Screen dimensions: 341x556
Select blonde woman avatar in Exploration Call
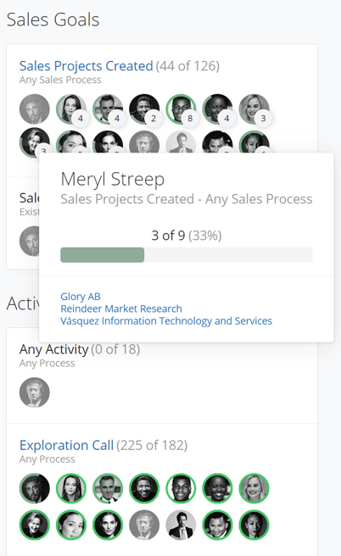tap(254, 488)
